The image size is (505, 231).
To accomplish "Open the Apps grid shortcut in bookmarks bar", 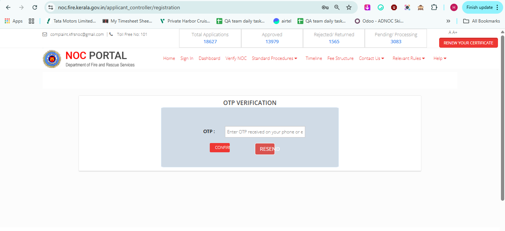I will pos(14,21).
